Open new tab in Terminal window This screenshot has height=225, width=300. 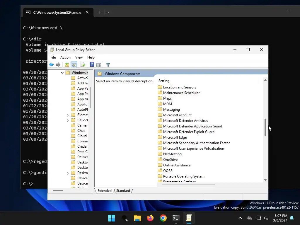tap(100, 12)
